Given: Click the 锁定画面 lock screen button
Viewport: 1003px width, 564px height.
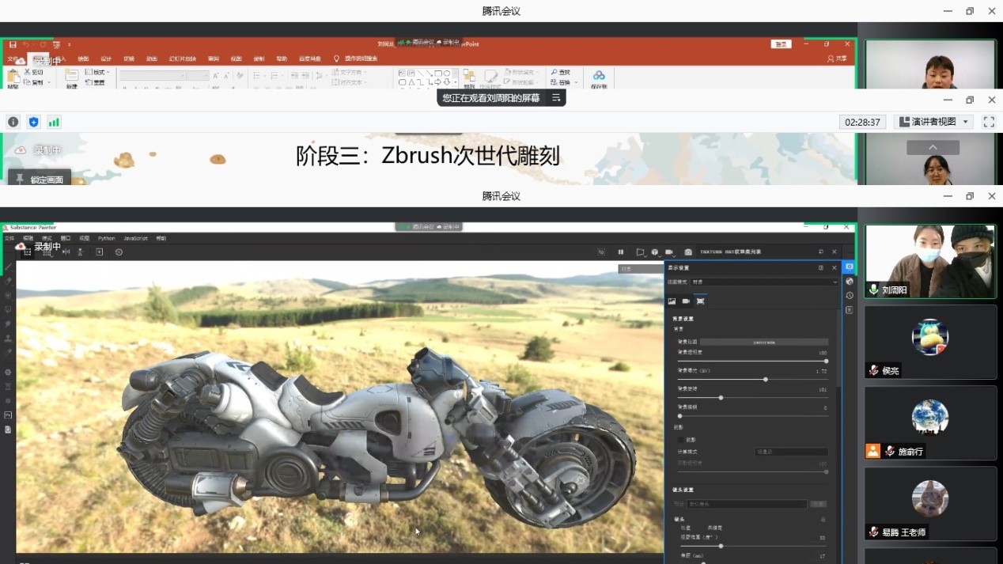Looking at the screenshot, I should (x=40, y=180).
